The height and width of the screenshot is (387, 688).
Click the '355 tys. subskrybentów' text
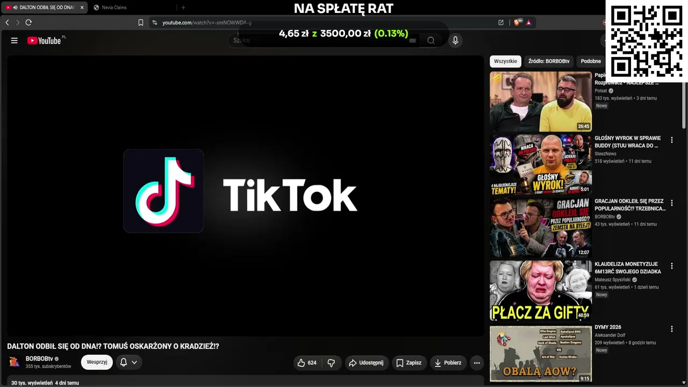point(48,367)
